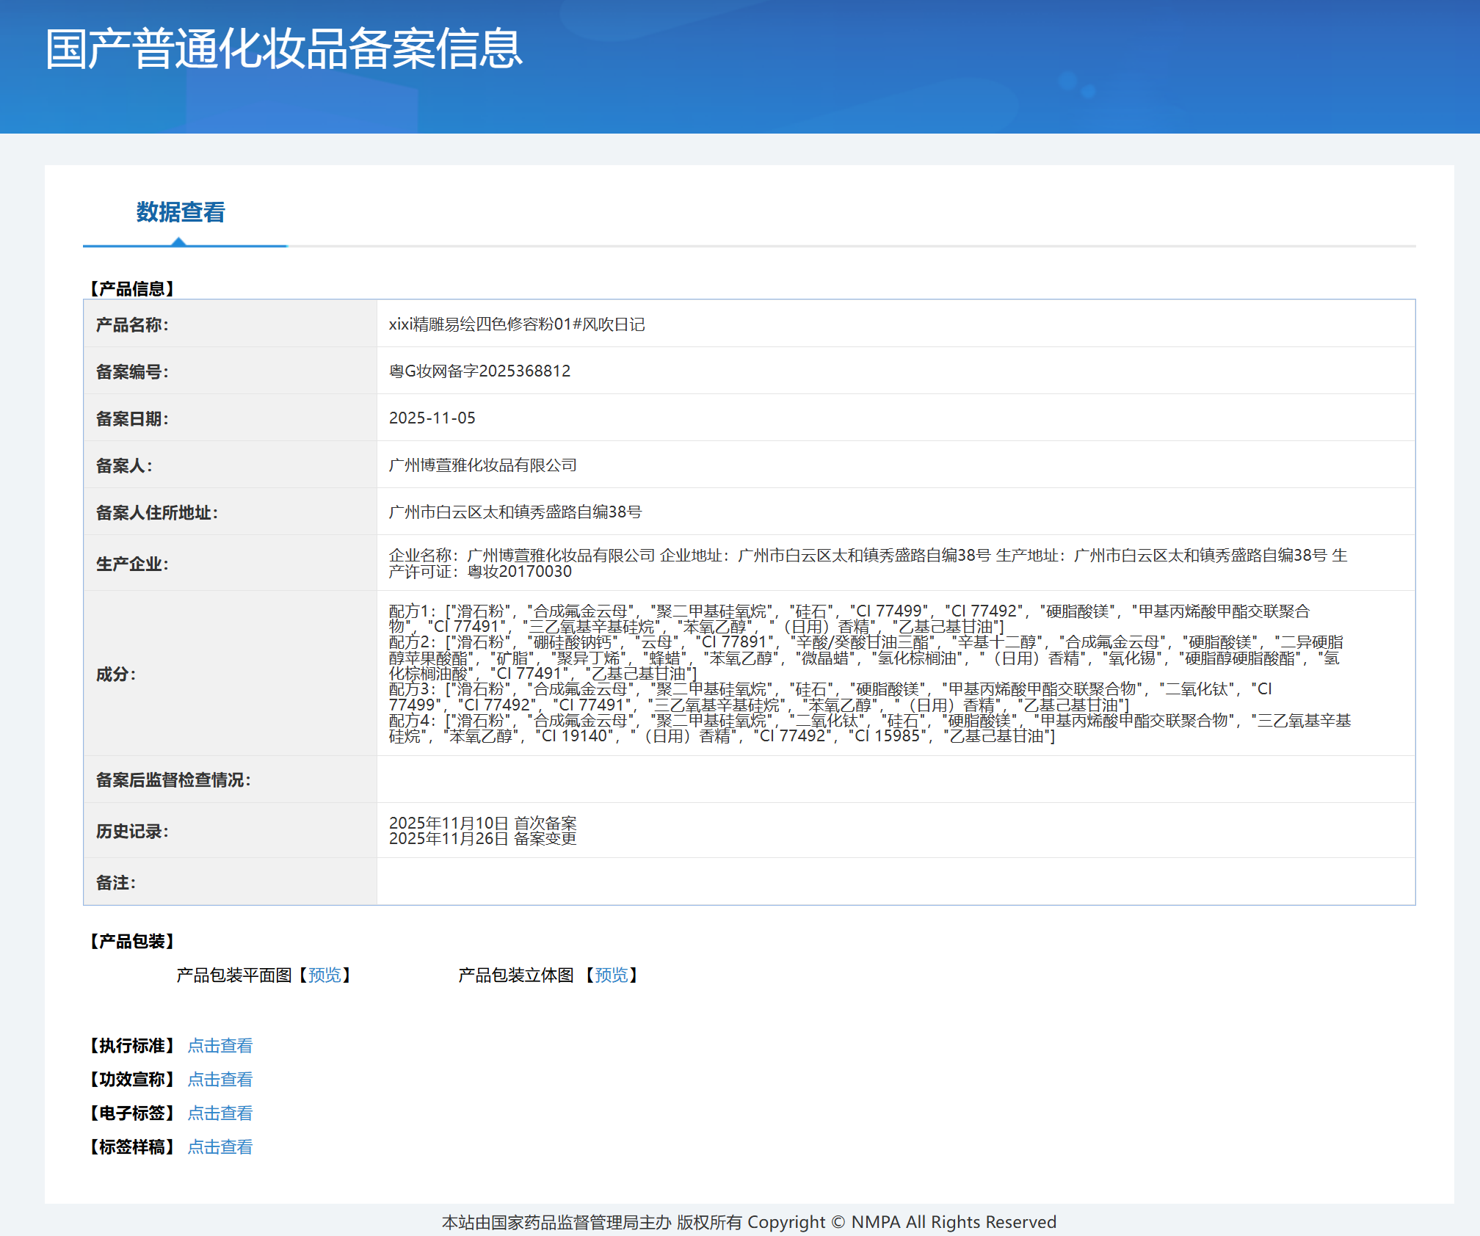This screenshot has height=1236, width=1480.
Task: Click the 备注 row label
Action: tap(116, 882)
